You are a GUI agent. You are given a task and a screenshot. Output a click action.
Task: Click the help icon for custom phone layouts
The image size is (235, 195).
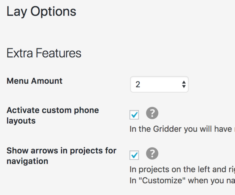pyautogui.click(x=152, y=113)
